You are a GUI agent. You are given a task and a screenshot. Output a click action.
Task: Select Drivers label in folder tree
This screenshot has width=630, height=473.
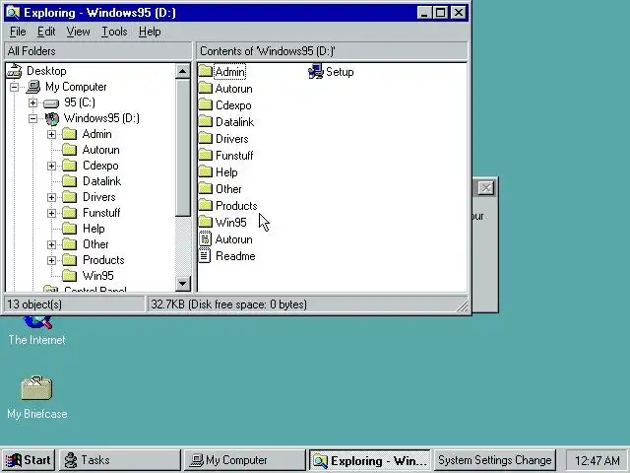coord(98,197)
